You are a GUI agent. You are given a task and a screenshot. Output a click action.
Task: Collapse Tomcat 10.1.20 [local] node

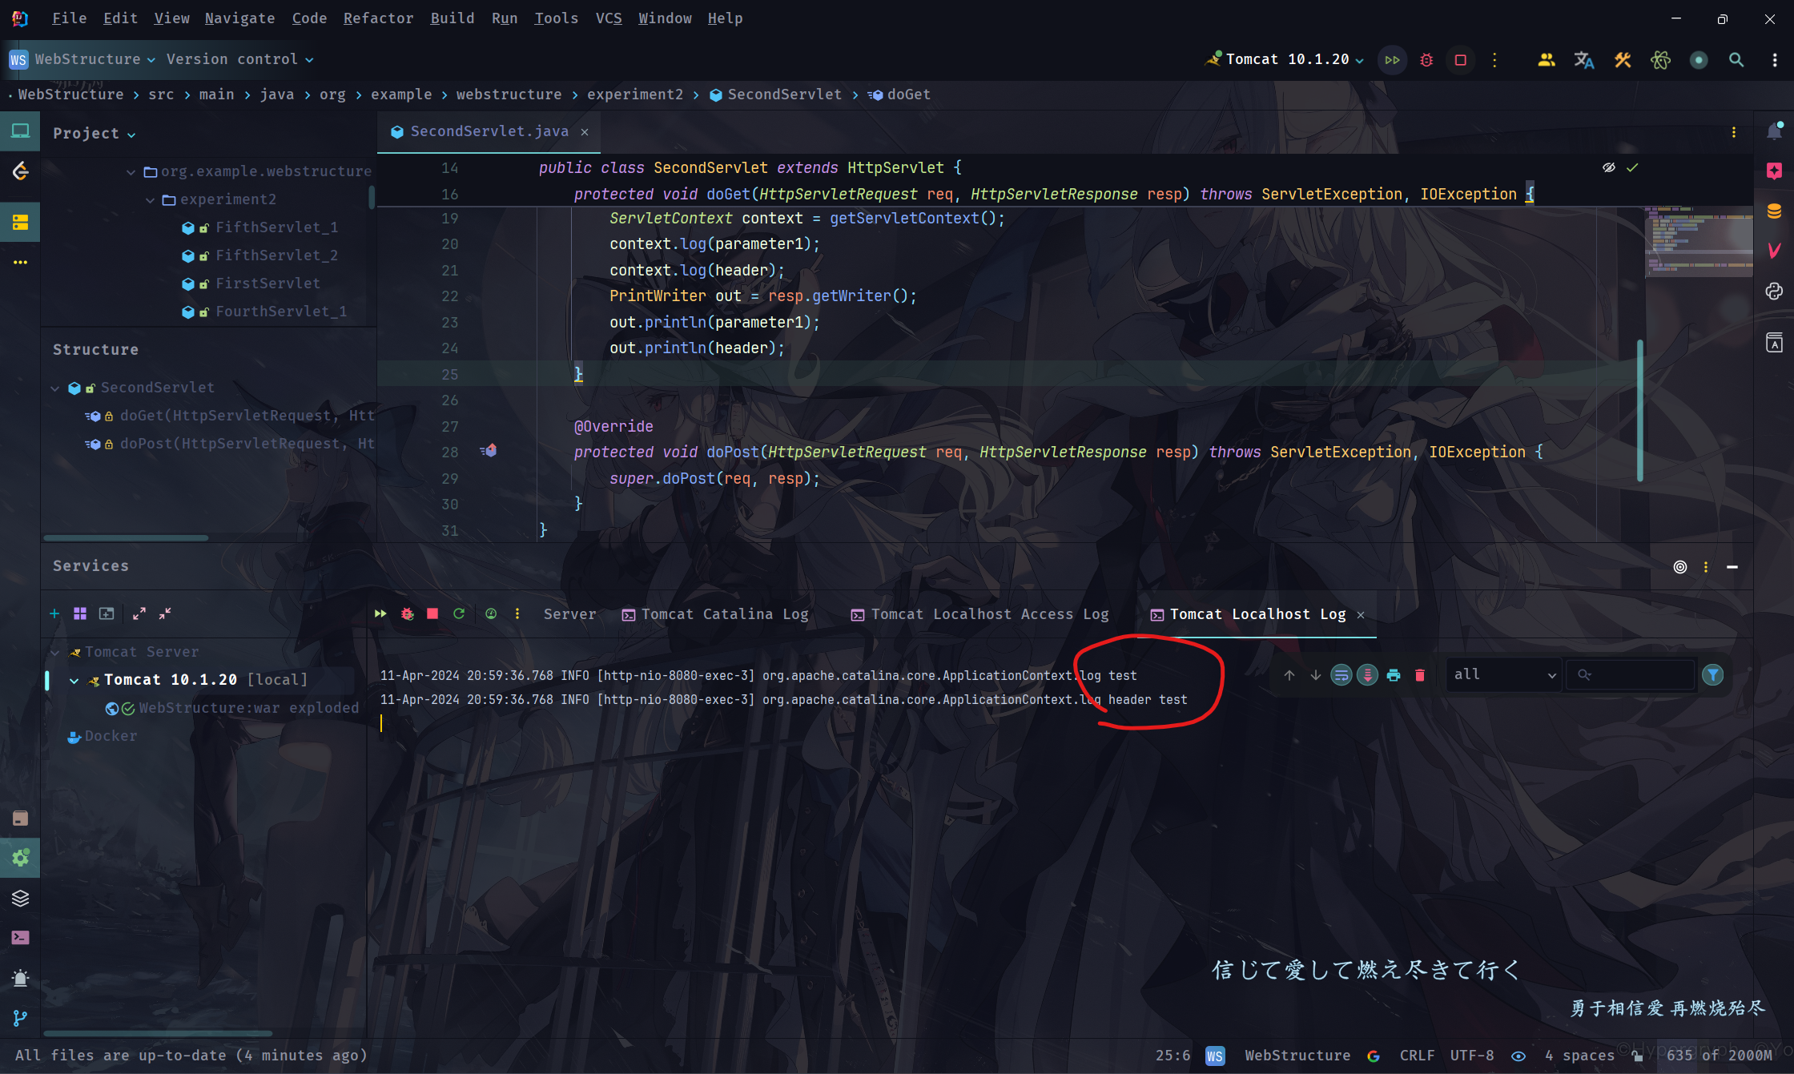74,680
